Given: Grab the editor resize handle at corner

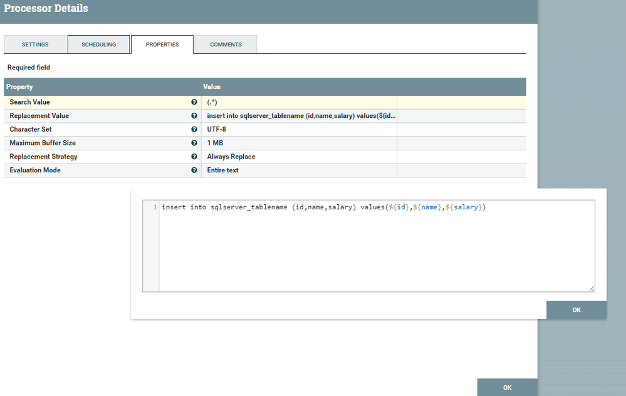Looking at the screenshot, I should click(x=591, y=288).
